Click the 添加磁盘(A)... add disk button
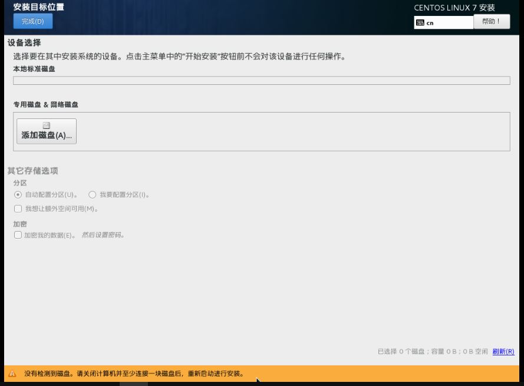This screenshot has height=386, width=524. click(x=47, y=131)
